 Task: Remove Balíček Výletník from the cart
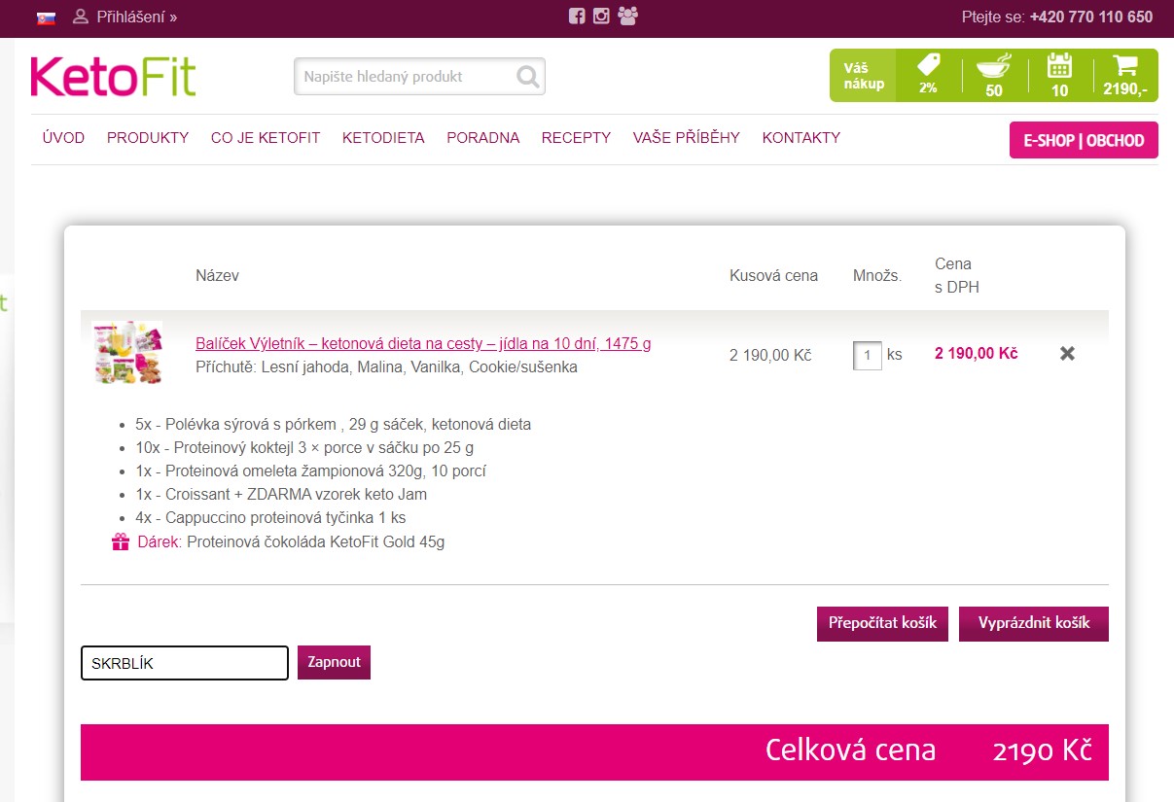point(1067,354)
